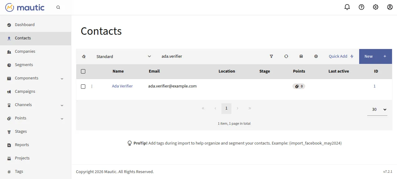Sort by Name column header
The width and height of the screenshot is (397, 179).
click(x=118, y=71)
